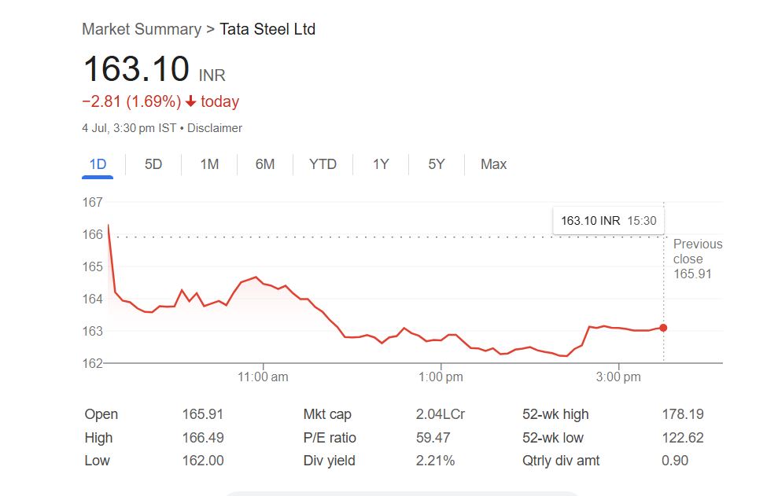Click the Tata Steel Ltd title
The image size is (767, 496).
coord(267,30)
